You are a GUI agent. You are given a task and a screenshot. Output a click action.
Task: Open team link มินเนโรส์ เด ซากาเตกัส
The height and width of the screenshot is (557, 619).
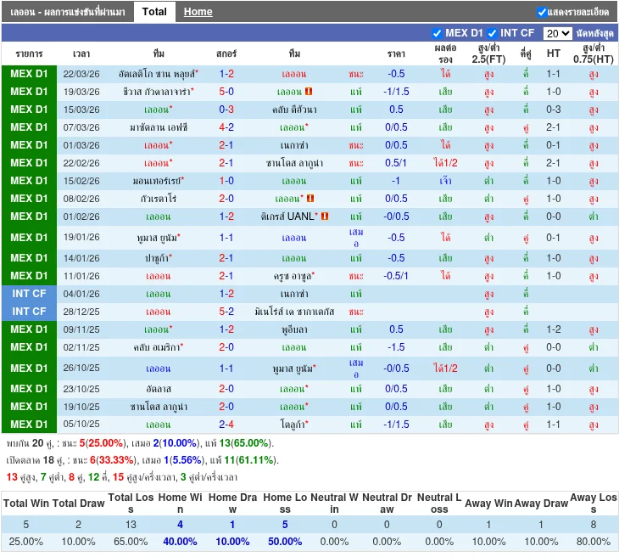(294, 312)
